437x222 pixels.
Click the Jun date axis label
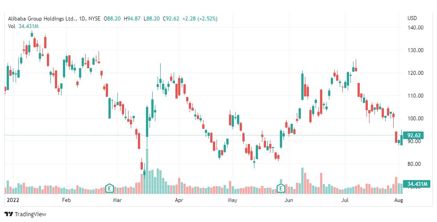(x=289, y=200)
